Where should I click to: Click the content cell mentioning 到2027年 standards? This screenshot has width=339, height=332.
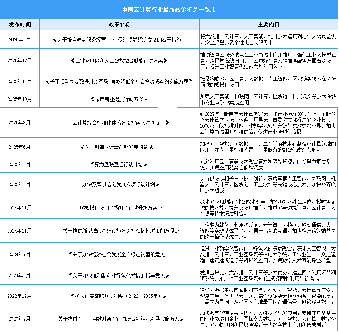click(268, 122)
